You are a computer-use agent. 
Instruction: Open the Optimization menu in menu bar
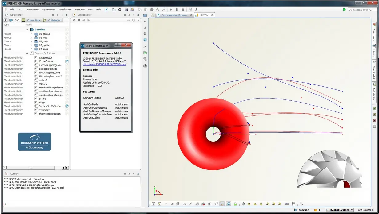tap(49, 10)
